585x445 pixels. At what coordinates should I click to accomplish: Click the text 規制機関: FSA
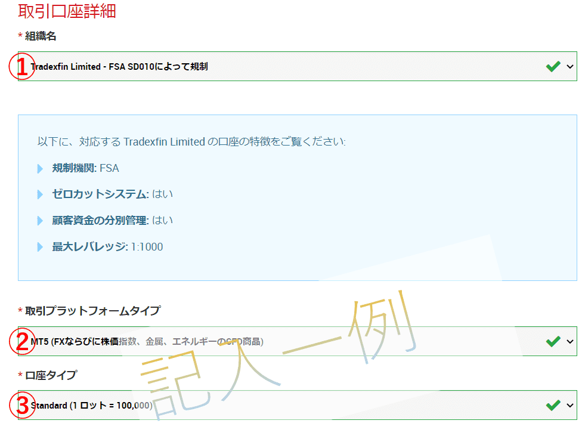pyautogui.click(x=85, y=168)
